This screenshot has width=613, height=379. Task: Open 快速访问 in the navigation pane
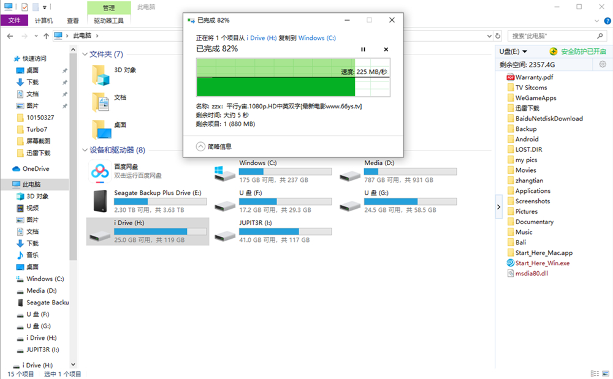tap(29, 59)
